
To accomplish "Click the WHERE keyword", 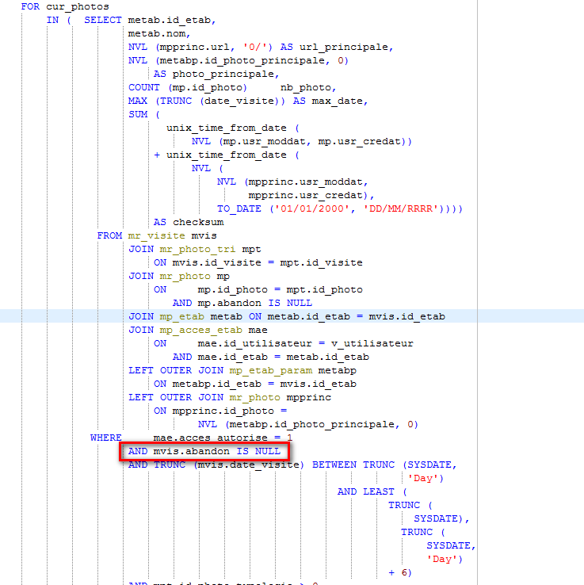I will point(105,438).
